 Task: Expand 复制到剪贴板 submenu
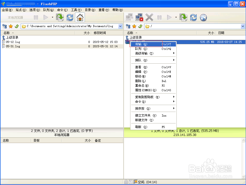153,97
